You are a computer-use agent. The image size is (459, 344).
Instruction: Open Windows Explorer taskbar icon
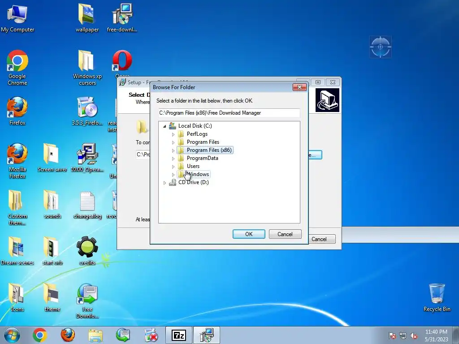(x=95, y=335)
